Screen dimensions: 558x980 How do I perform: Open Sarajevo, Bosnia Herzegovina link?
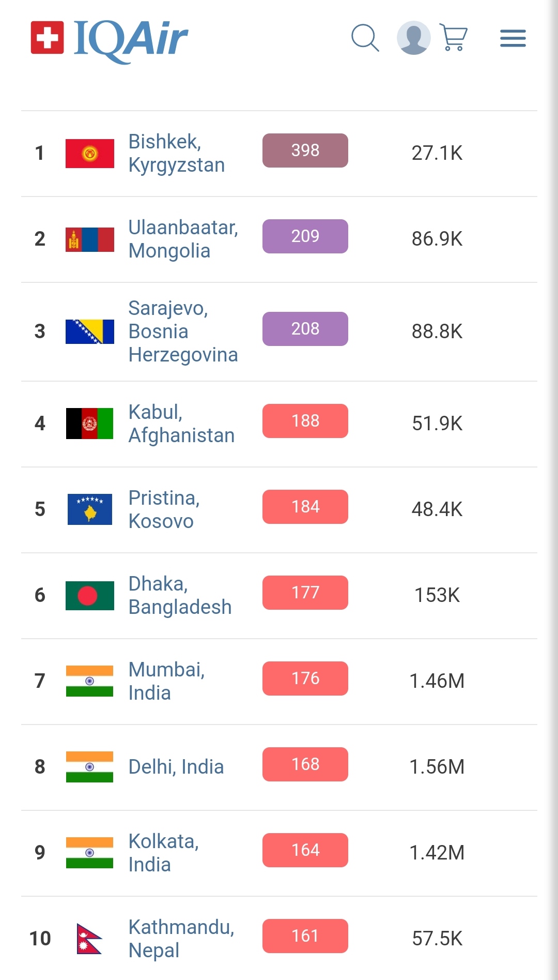183,331
